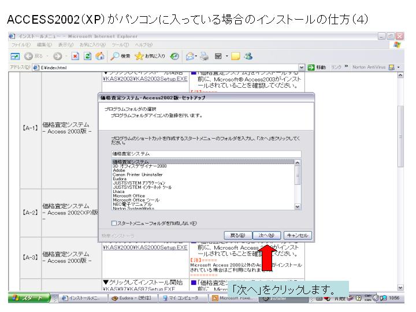Click the キャンセル button

pos(297,235)
